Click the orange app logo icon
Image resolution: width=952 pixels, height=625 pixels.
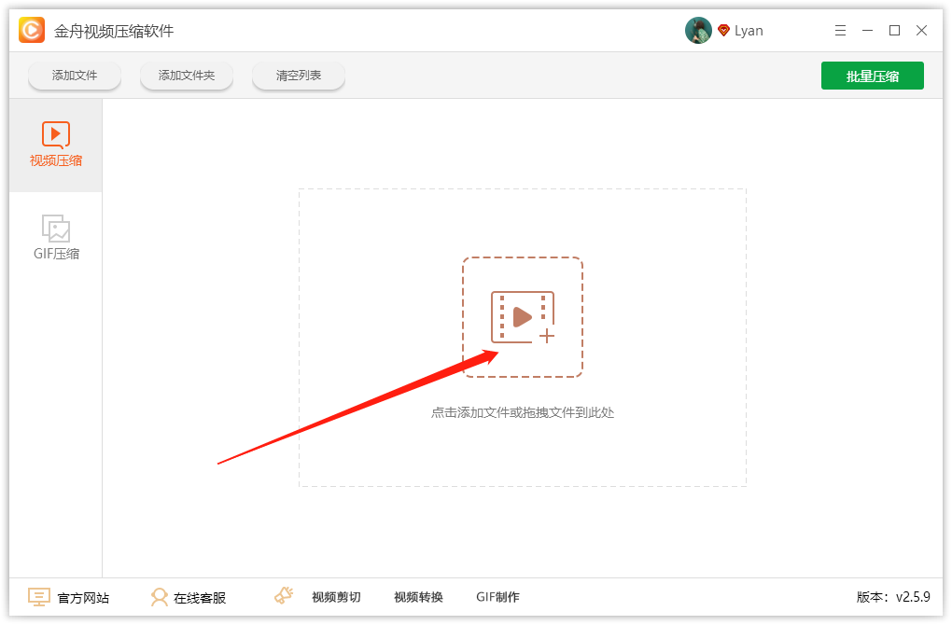pos(32,30)
